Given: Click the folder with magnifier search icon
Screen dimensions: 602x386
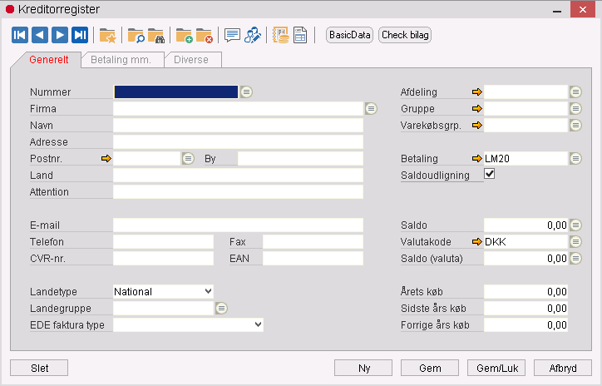Looking at the screenshot, I should pyautogui.click(x=136, y=35).
